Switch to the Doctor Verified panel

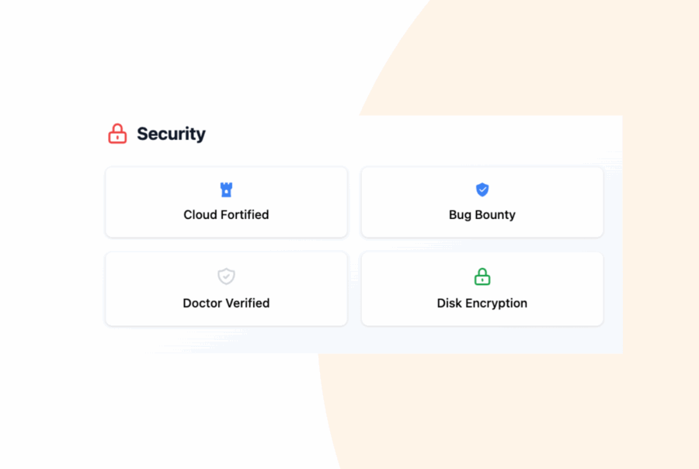point(226,288)
